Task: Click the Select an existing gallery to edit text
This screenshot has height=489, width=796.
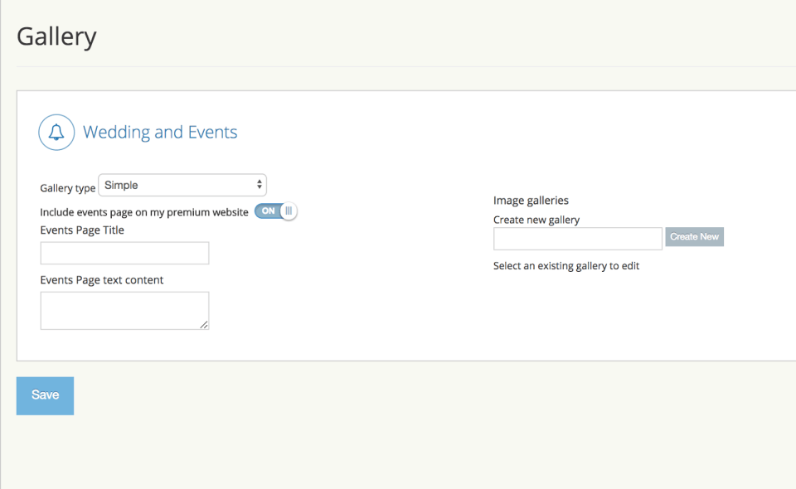Action: point(566,266)
